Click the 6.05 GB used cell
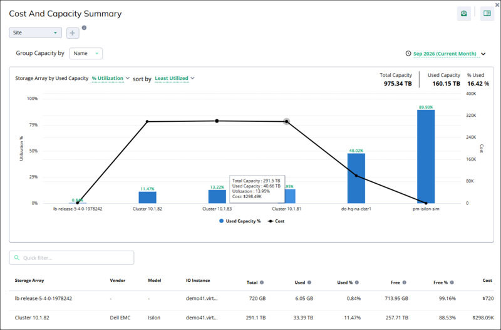This screenshot has width=501, height=330. (x=304, y=298)
